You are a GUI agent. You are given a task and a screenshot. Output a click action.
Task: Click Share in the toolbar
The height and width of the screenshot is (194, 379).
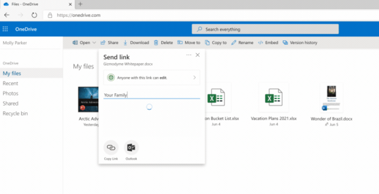[x=109, y=43]
